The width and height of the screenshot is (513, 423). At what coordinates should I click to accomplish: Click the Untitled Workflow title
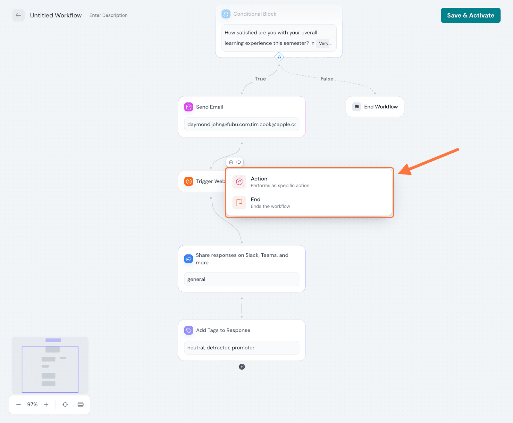(56, 15)
